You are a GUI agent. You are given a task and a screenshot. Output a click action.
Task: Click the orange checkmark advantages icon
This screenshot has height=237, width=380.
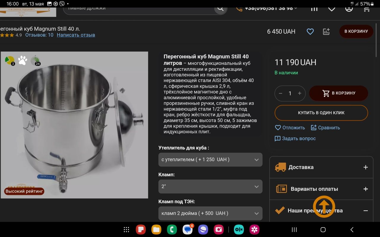click(x=280, y=211)
